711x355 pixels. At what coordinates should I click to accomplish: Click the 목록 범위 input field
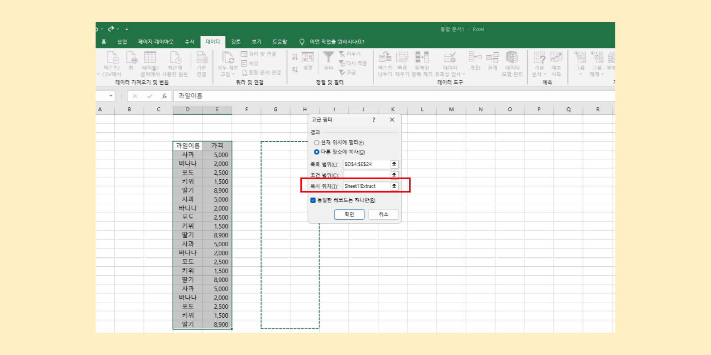[367, 164]
